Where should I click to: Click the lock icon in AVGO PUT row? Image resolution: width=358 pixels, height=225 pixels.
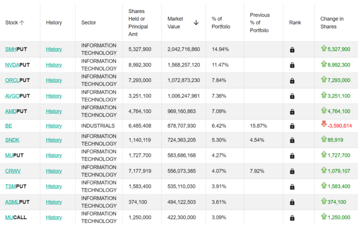pyautogui.click(x=292, y=96)
